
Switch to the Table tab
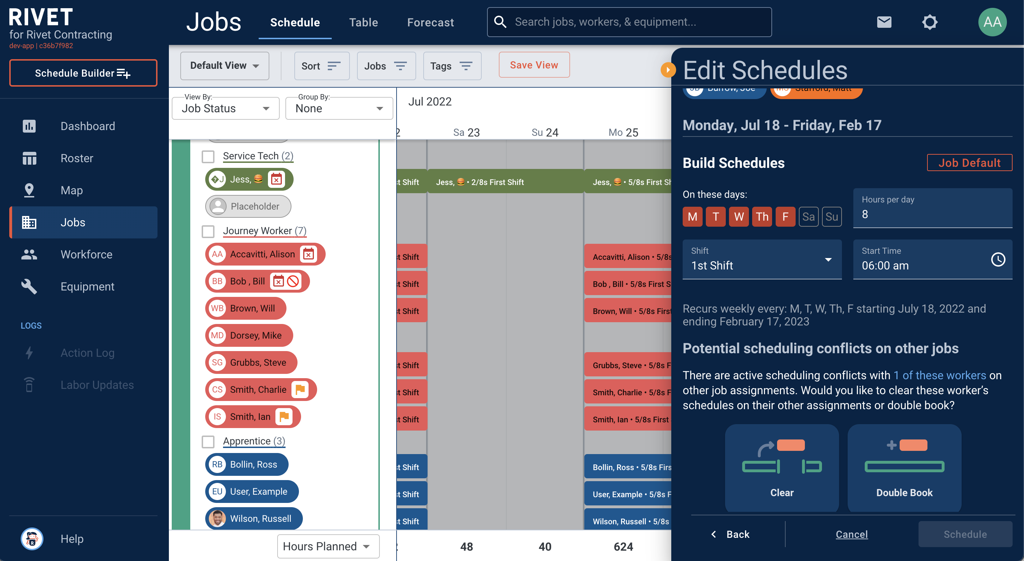click(x=364, y=22)
